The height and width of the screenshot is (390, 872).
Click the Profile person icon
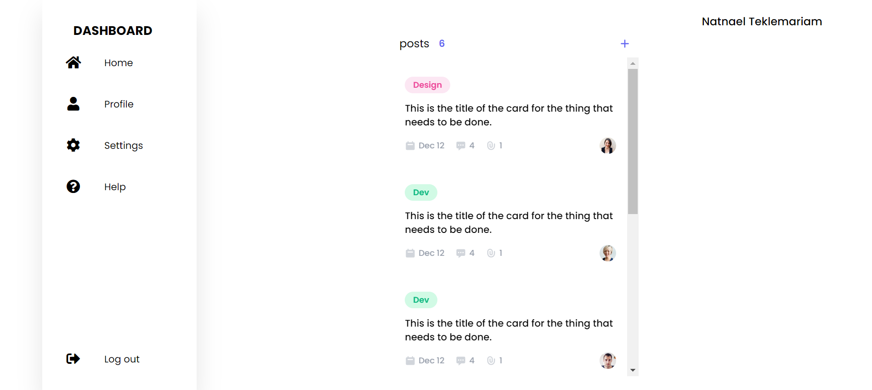(x=74, y=104)
